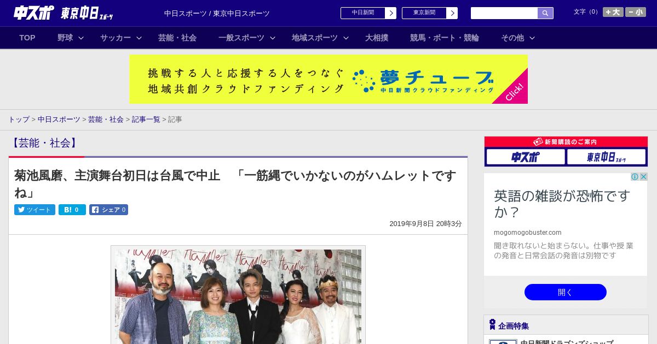Click the 東京中日スポーツ header logo
This screenshot has width=657, height=344.
pyautogui.click(x=87, y=14)
